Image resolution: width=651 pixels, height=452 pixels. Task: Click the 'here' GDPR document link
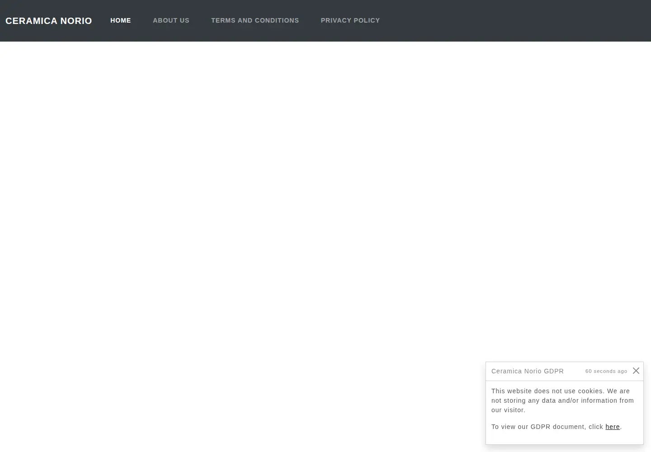coord(613,427)
